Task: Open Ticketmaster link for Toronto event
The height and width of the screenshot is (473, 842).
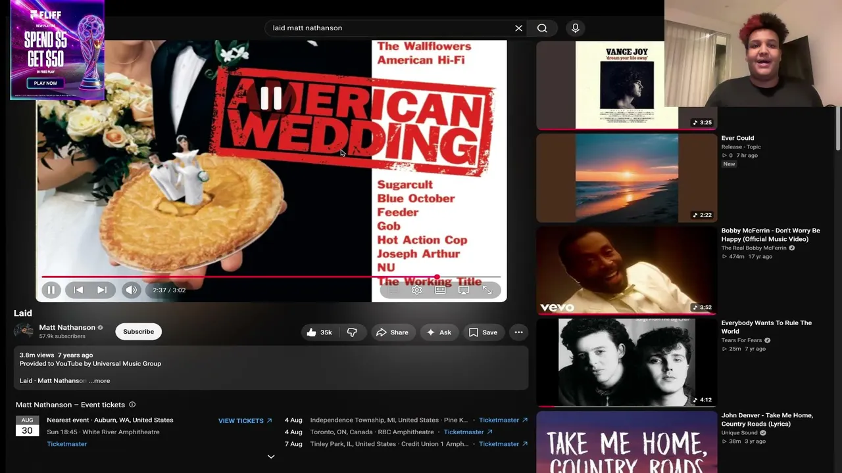Action: click(468, 432)
